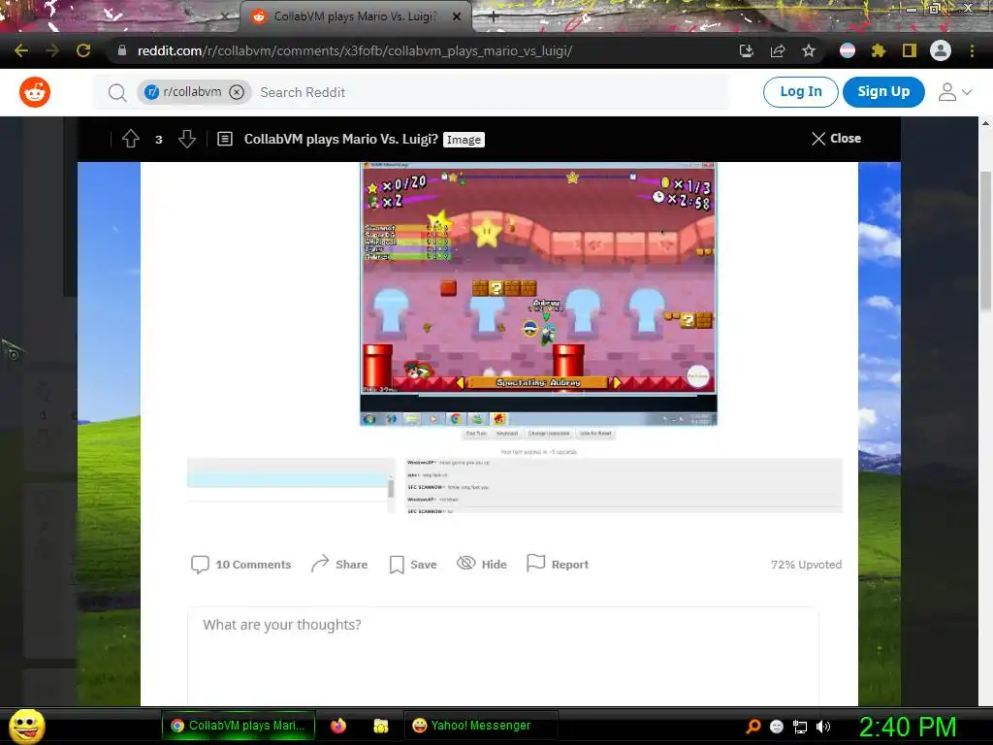993x745 pixels.
Task: Click the post vote count '3'
Action: pyautogui.click(x=159, y=140)
